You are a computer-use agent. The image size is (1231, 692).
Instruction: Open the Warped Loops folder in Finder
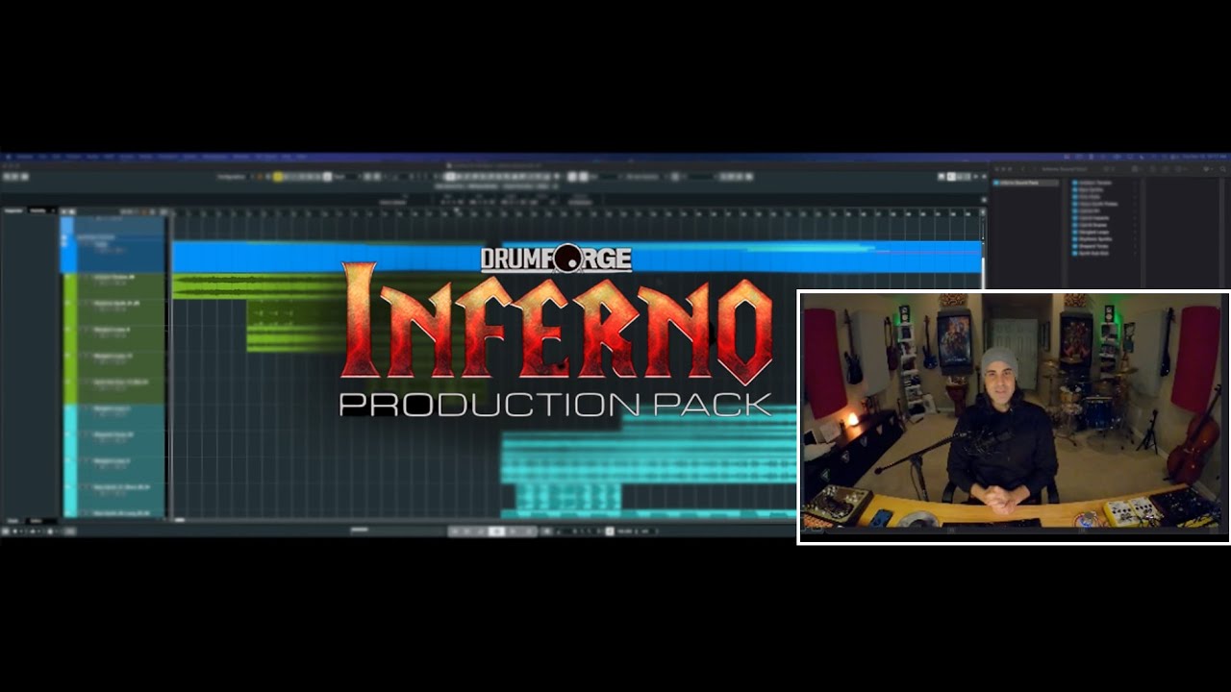(x=1093, y=232)
